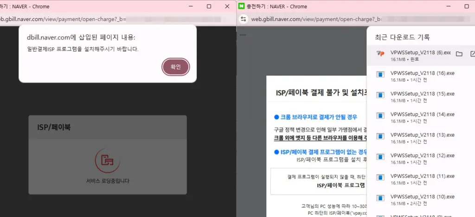Minimize the left Chrome window
The image size is (475, 217).
pyautogui.click(x=191, y=6)
